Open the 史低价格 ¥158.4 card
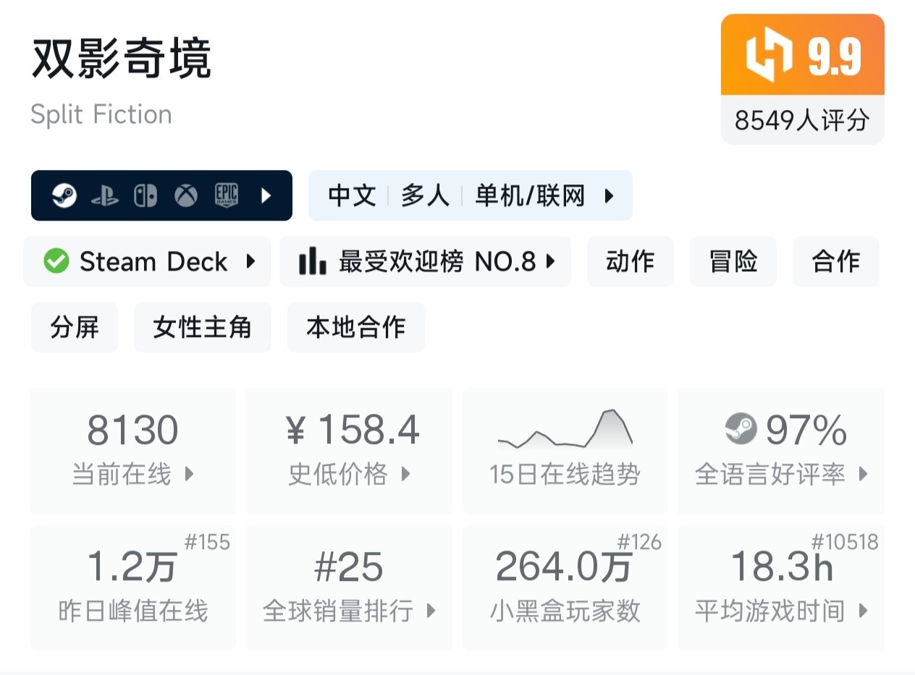Viewport: 915px width, 675px height. pos(349,450)
